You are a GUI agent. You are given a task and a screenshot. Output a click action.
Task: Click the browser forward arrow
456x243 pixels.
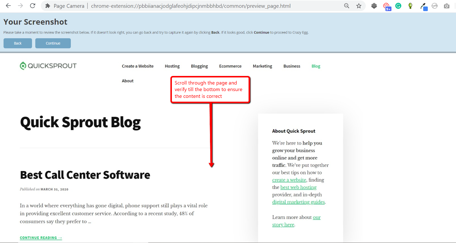click(x=20, y=6)
